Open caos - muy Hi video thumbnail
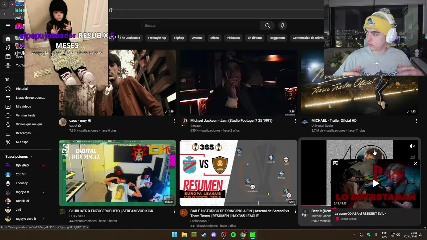This screenshot has height=240, width=427. [117, 83]
